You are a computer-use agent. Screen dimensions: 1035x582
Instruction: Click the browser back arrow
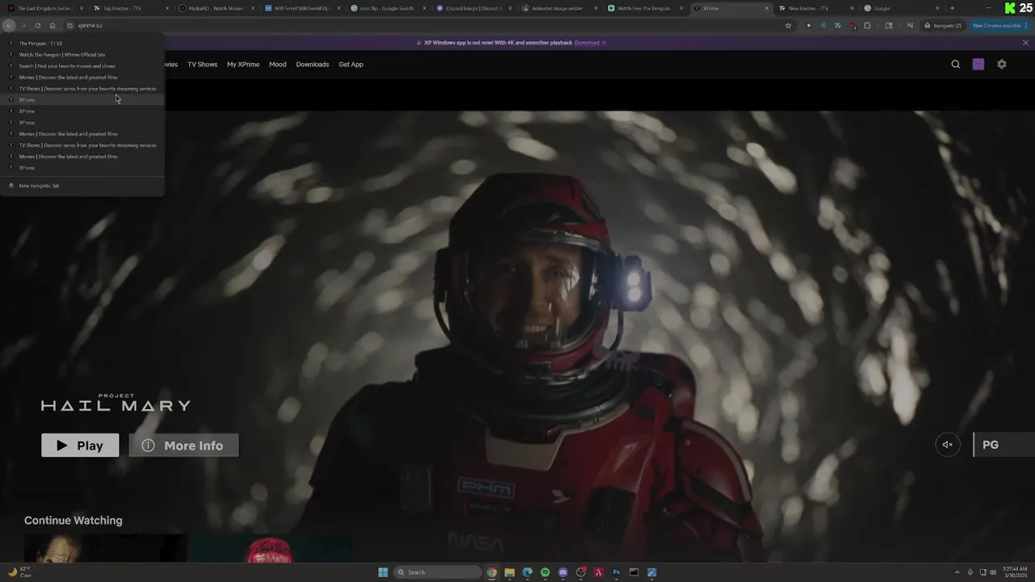(10, 25)
